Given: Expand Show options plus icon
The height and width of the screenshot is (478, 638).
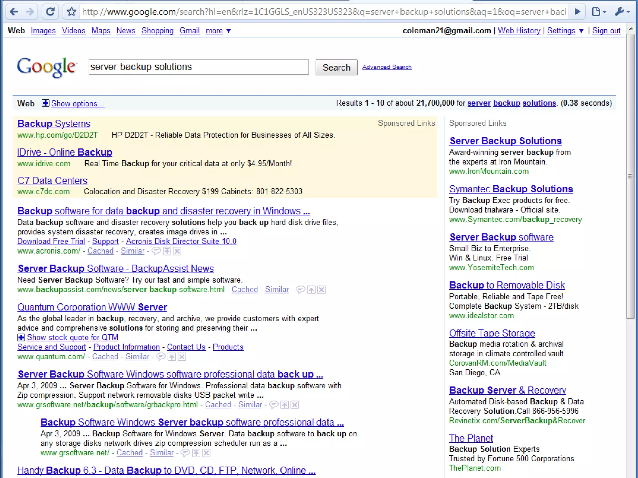Looking at the screenshot, I should click(45, 103).
